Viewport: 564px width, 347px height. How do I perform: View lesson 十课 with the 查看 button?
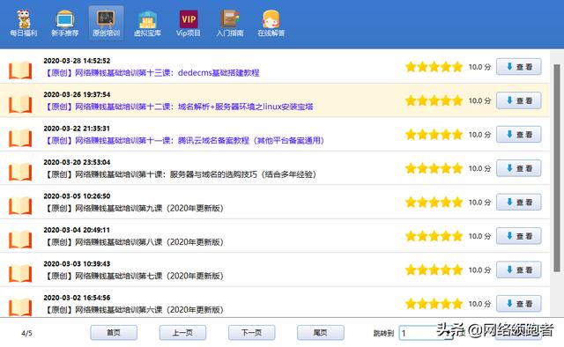click(519, 168)
